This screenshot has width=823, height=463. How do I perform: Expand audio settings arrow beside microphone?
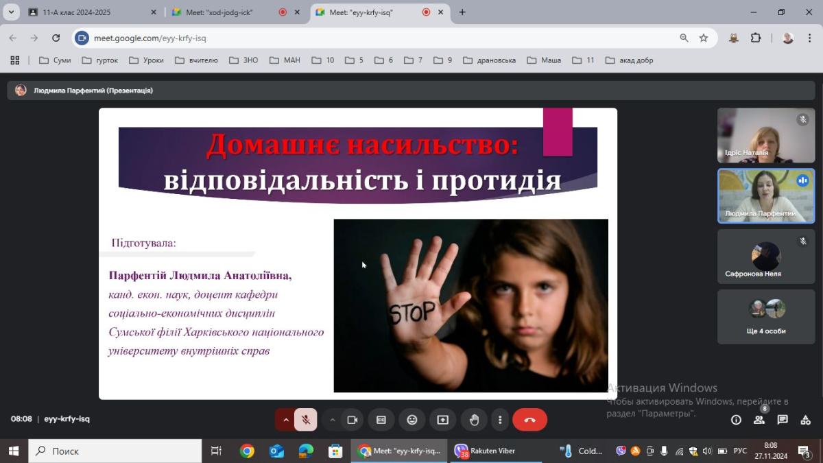(286, 420)
